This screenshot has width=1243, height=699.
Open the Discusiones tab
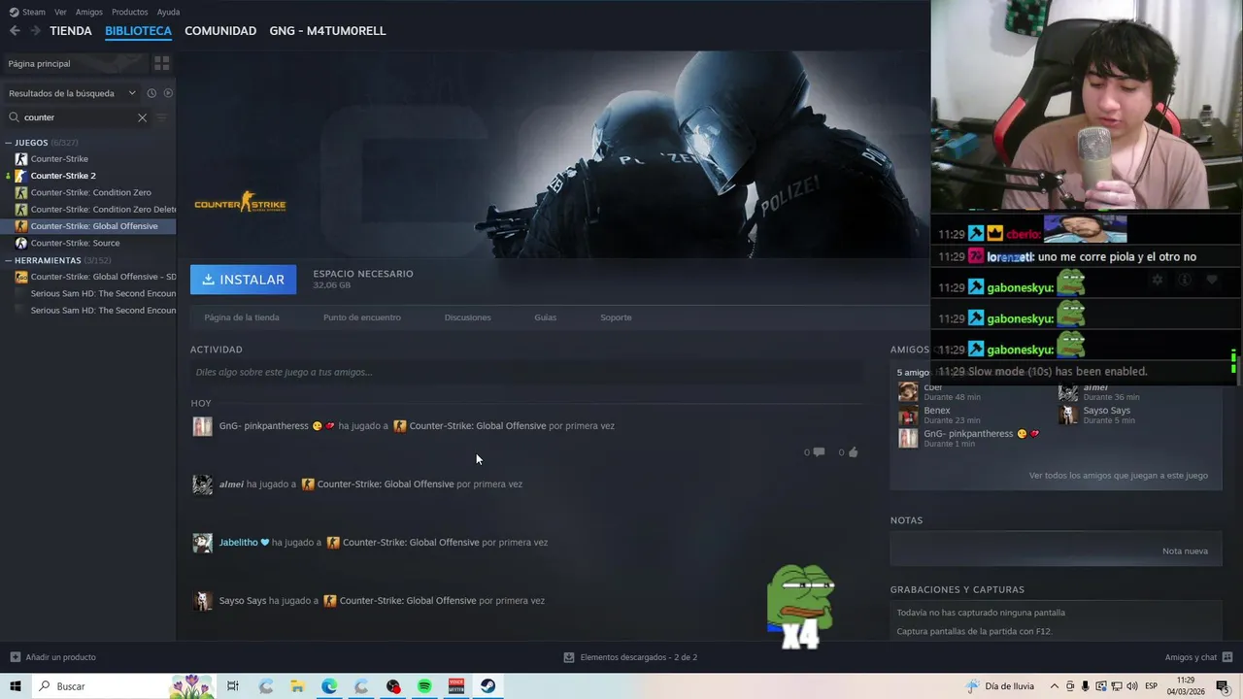point(467,317)
